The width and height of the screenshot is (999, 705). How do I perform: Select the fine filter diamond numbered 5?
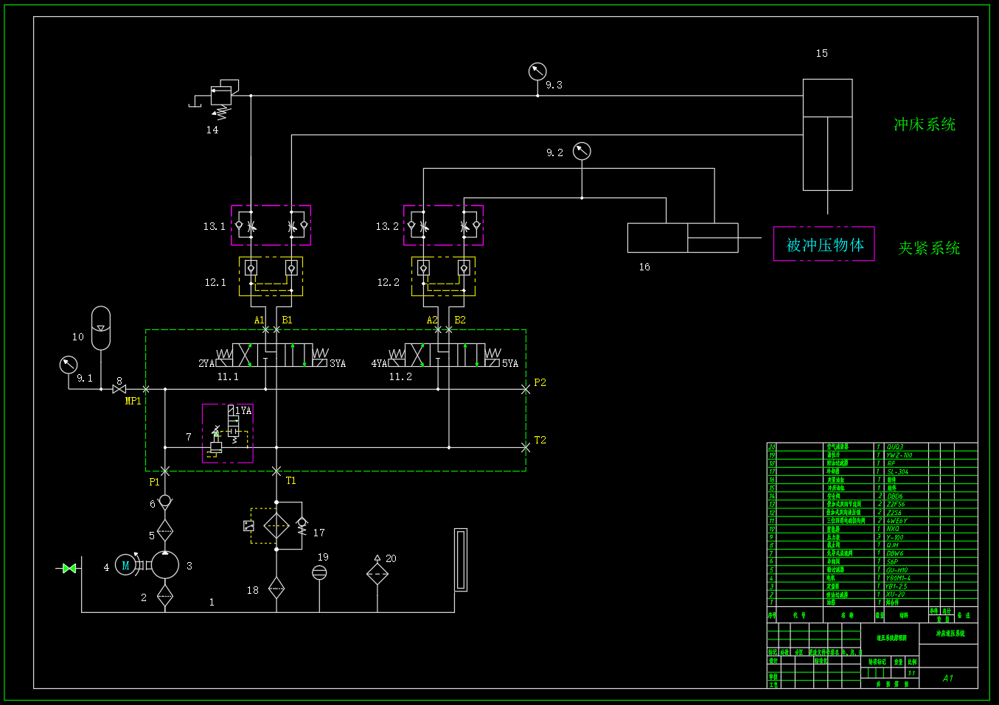pos(165,530)
